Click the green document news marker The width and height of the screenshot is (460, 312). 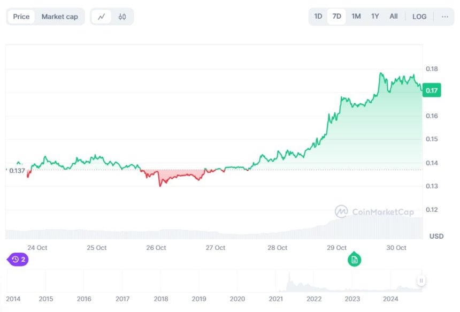coord(354,260)
